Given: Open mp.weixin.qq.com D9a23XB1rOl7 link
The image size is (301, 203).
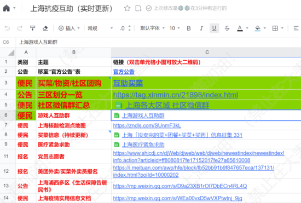Looking at the screenshot, I should tap(180, 186).
